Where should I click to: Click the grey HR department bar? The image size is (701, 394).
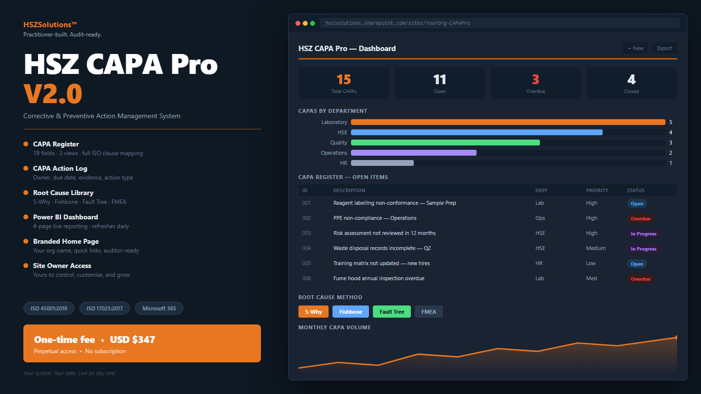(382, 163)
